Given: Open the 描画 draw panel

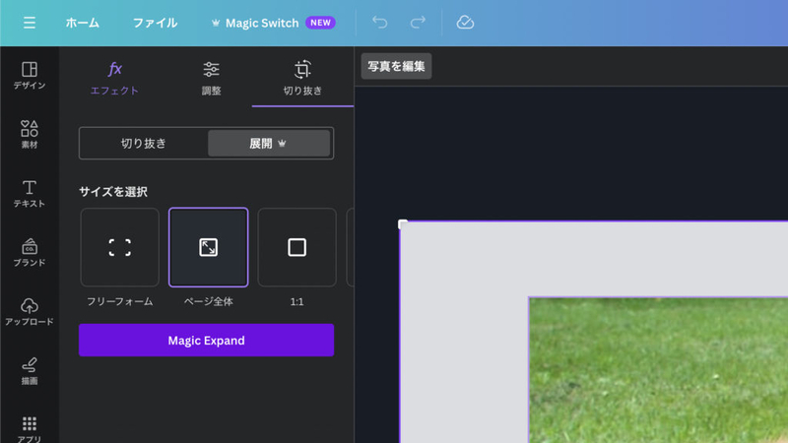Looking at the screenshot, I should click(30, 371).
